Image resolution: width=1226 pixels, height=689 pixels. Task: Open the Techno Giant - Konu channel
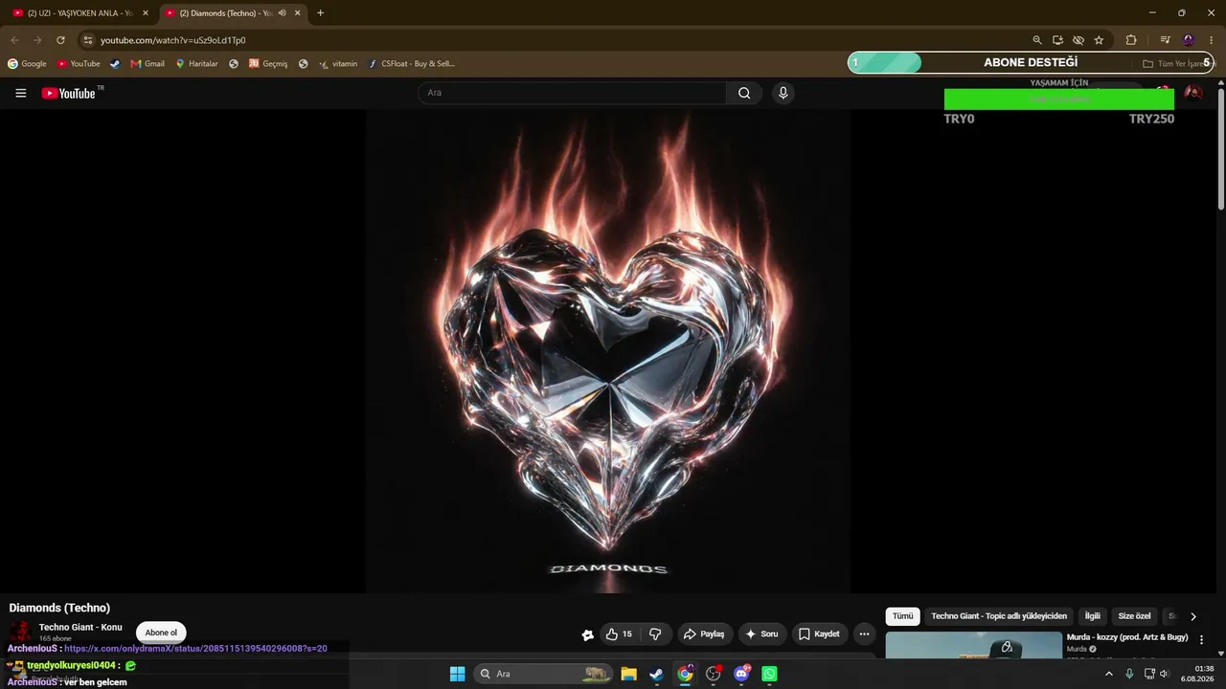pos(80,627)
